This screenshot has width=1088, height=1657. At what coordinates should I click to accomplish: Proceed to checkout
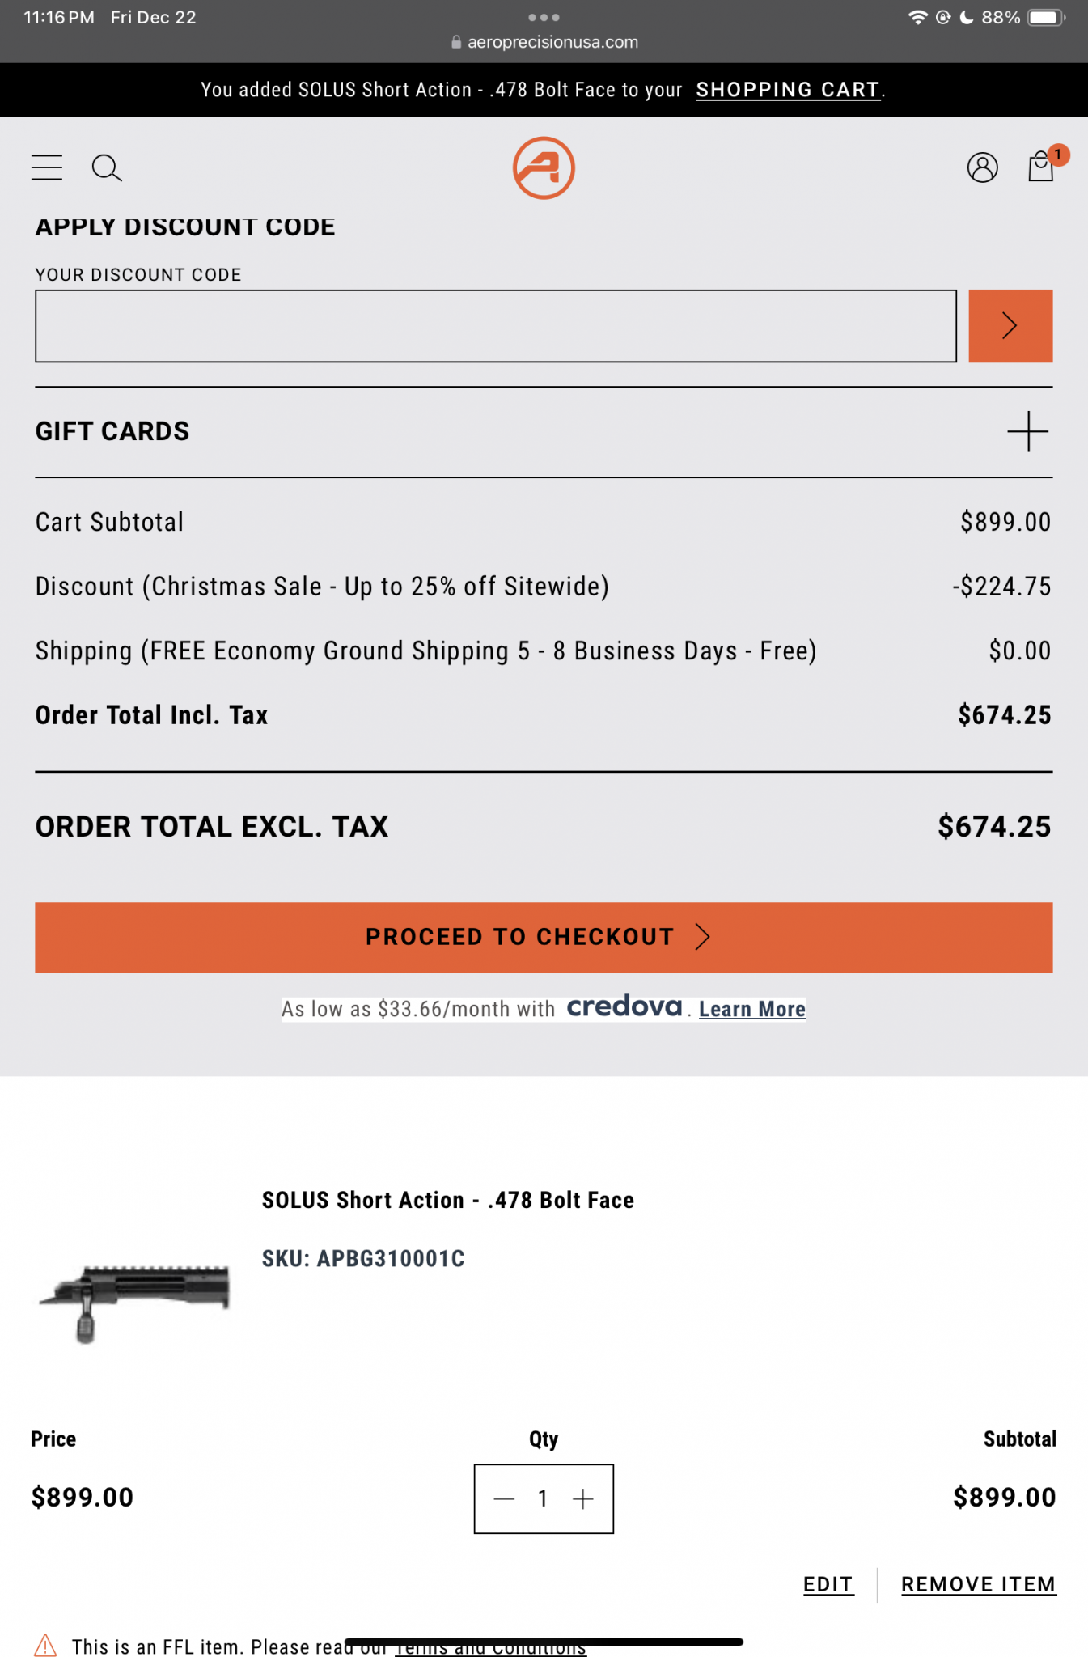544,937
